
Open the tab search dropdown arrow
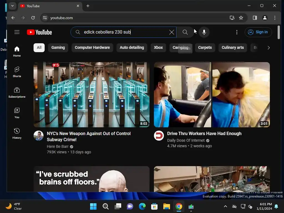click(12, 6)
